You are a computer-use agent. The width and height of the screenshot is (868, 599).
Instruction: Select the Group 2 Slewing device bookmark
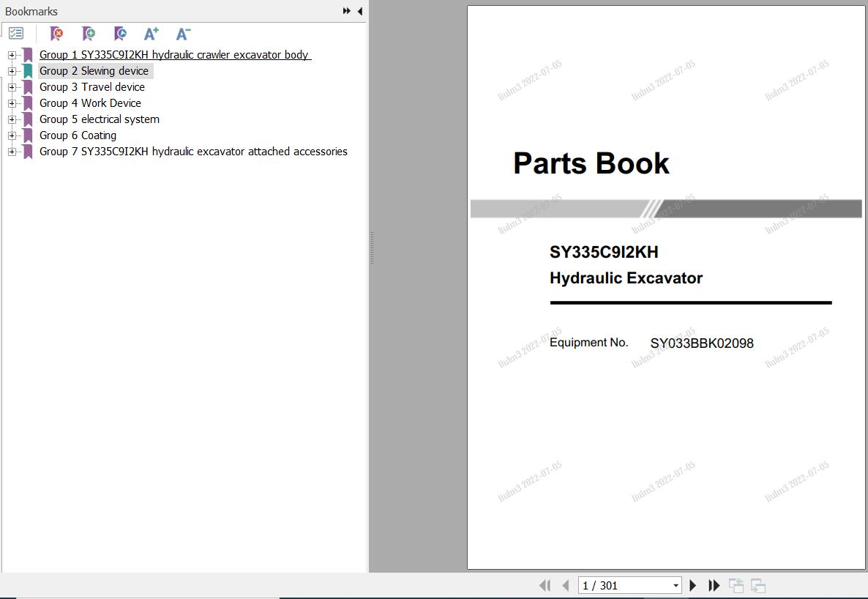pyautogui.click(x=94, y=71)
